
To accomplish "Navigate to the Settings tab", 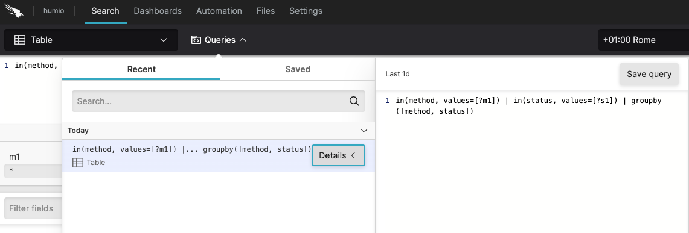I will (x=306, y=11).
